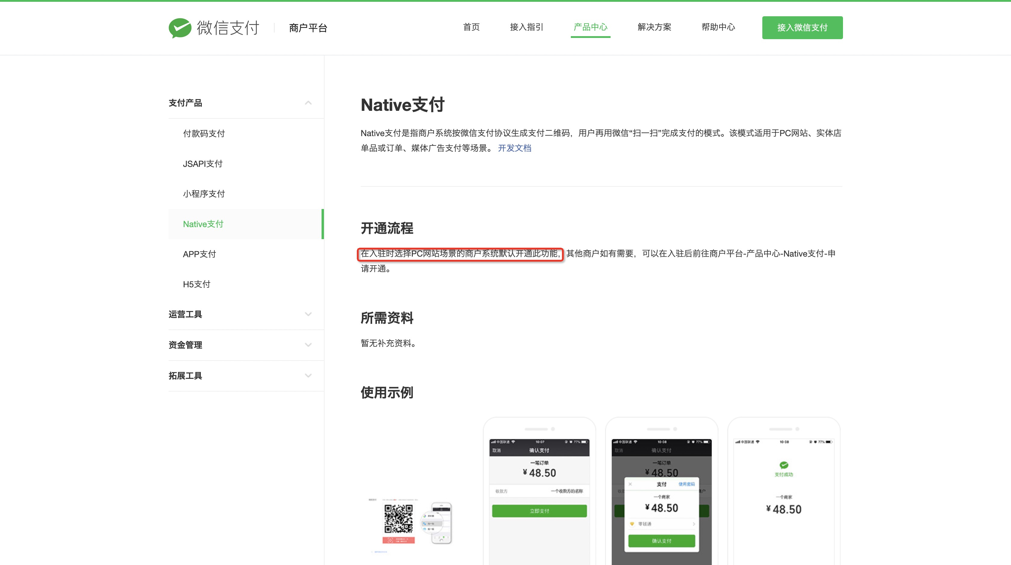1011x565 pixels.
Task: Collapse the 支付产品 section chevron
Action: pos(308,103)
